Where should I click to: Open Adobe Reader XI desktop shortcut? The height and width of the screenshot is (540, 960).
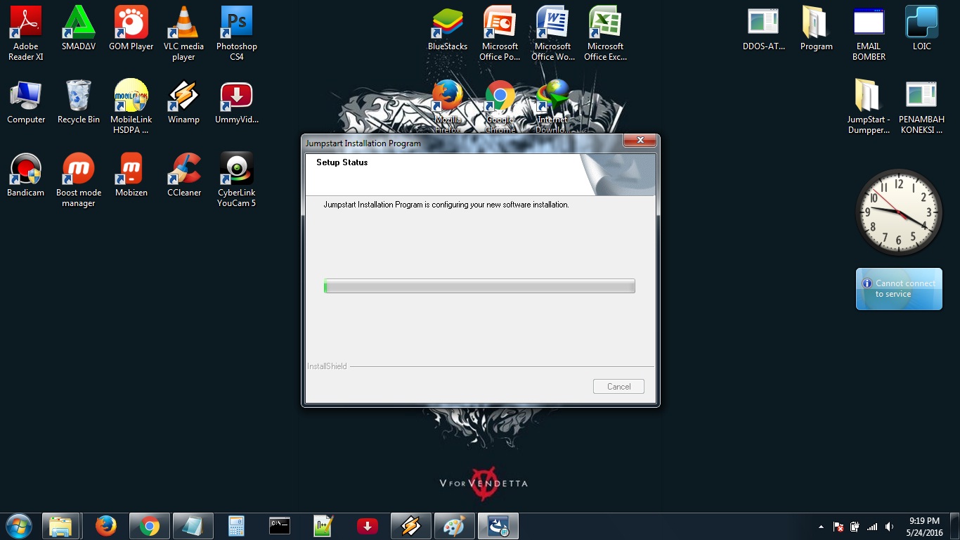point(26,33)
